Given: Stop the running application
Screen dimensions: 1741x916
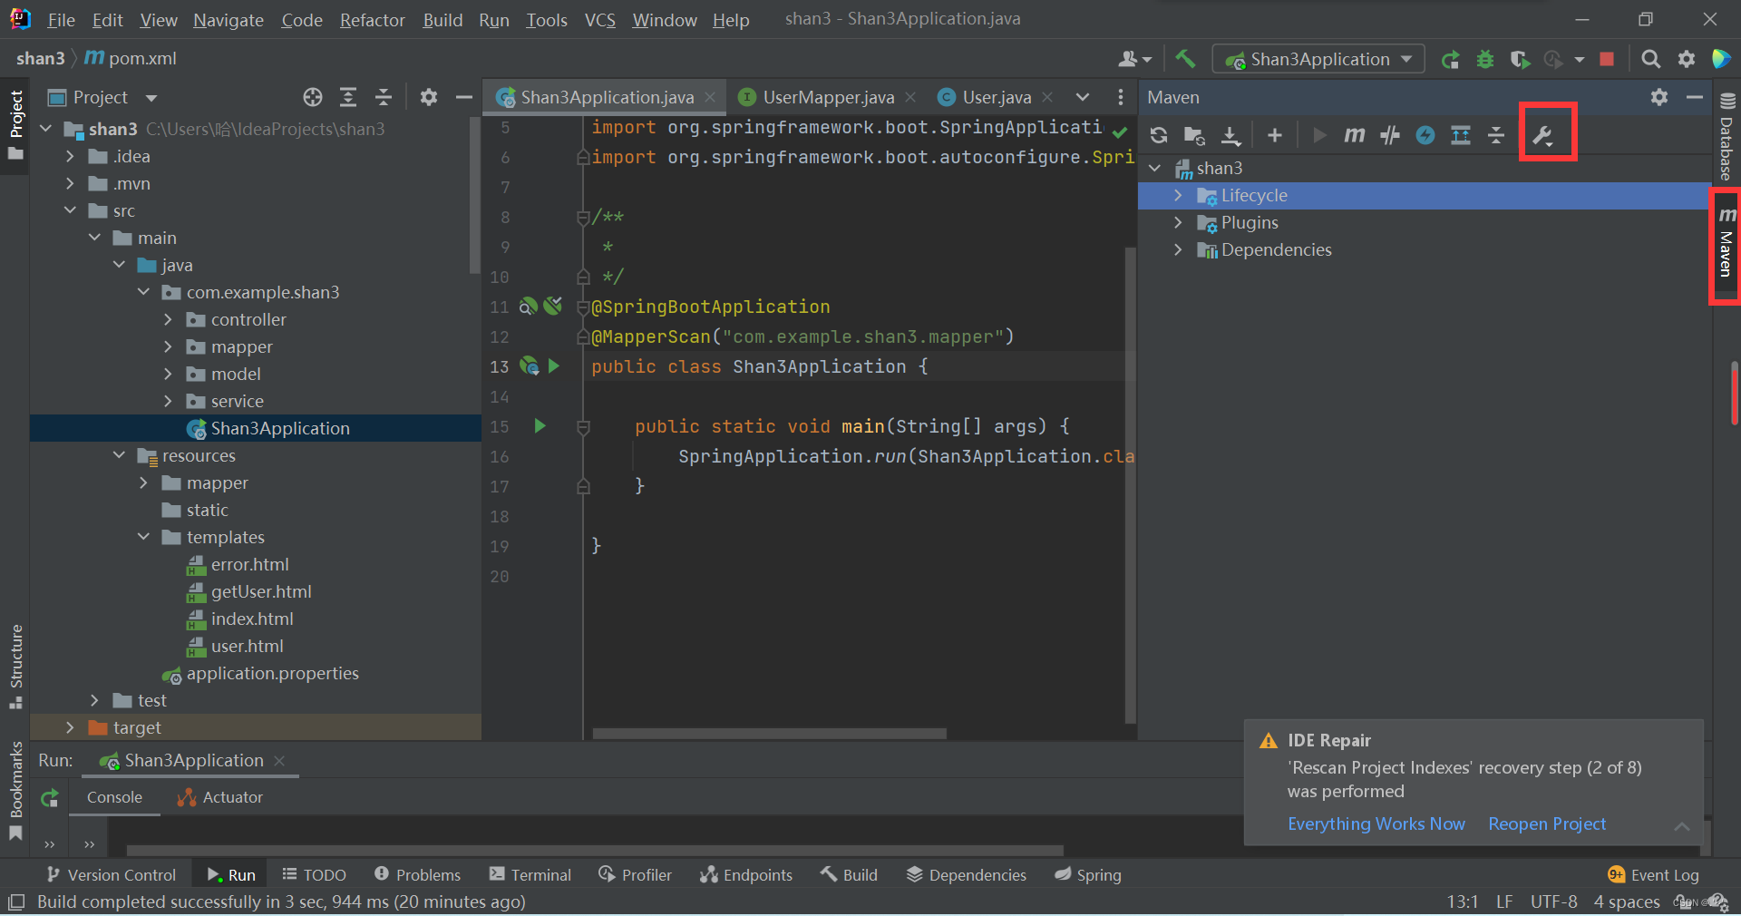Looking at the screenshot, I should (x=1607, y=60).
